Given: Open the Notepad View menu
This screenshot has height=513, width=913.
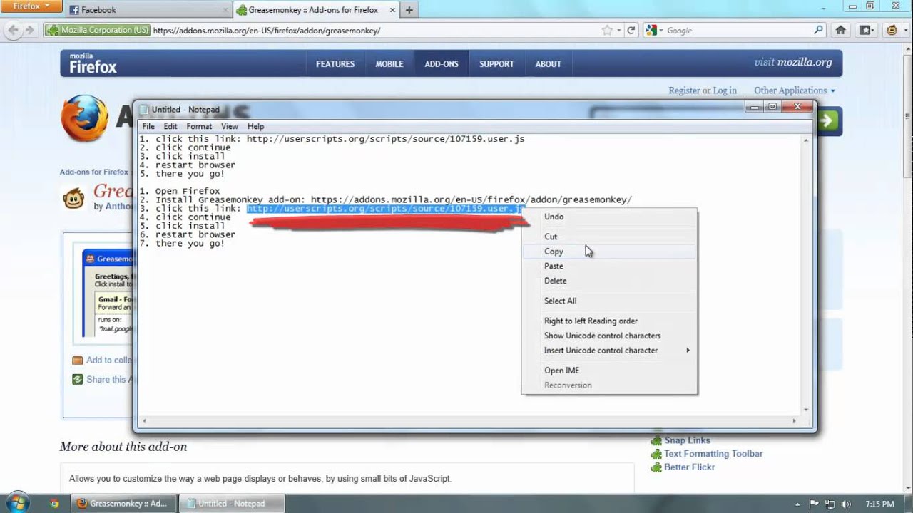Looking at the screenshot, I should click(x=229, y=126).
